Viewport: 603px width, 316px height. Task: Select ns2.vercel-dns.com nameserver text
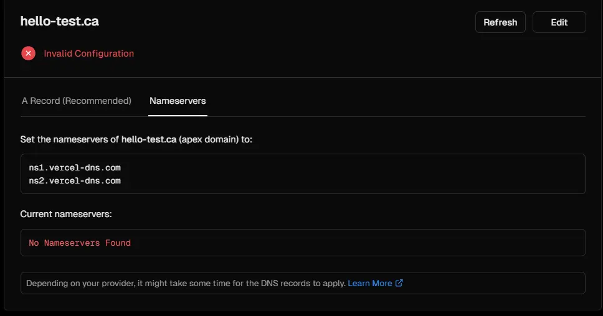tap(75, 181)
